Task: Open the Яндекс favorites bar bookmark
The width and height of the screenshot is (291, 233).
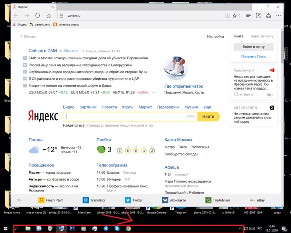Action: click(20, 24)
